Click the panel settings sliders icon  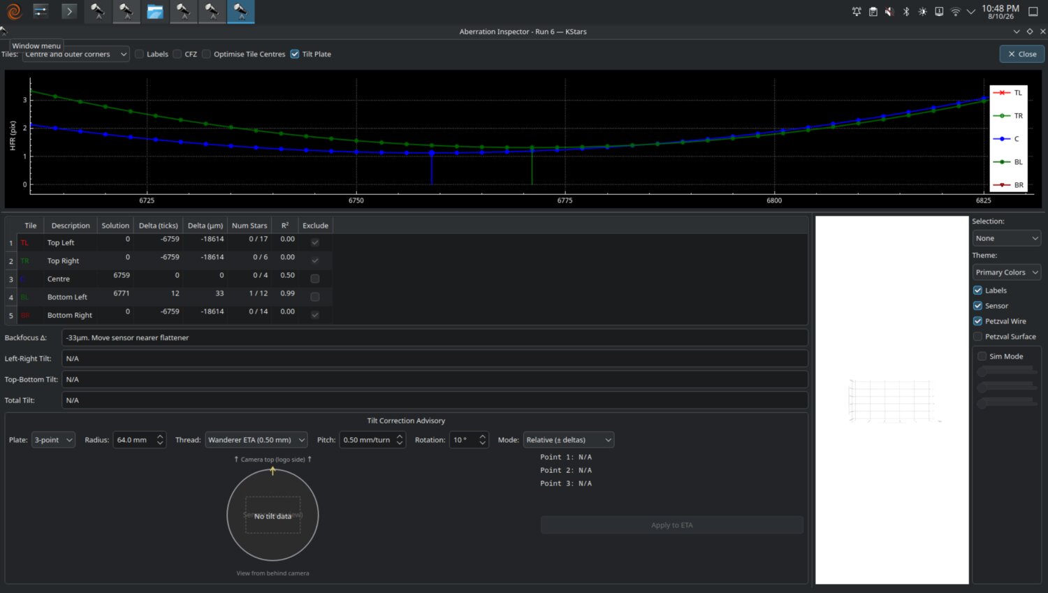point(41,11)
